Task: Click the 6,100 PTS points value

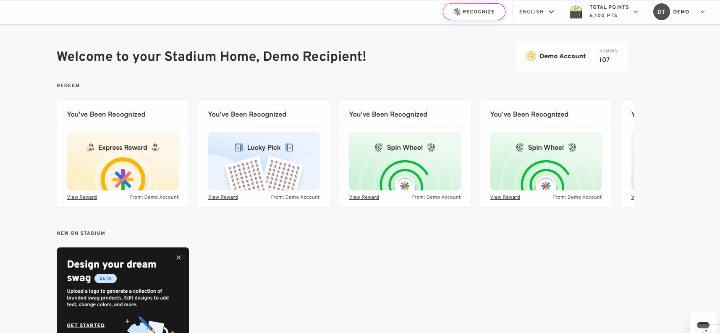Action: click(x=603, y=16)
